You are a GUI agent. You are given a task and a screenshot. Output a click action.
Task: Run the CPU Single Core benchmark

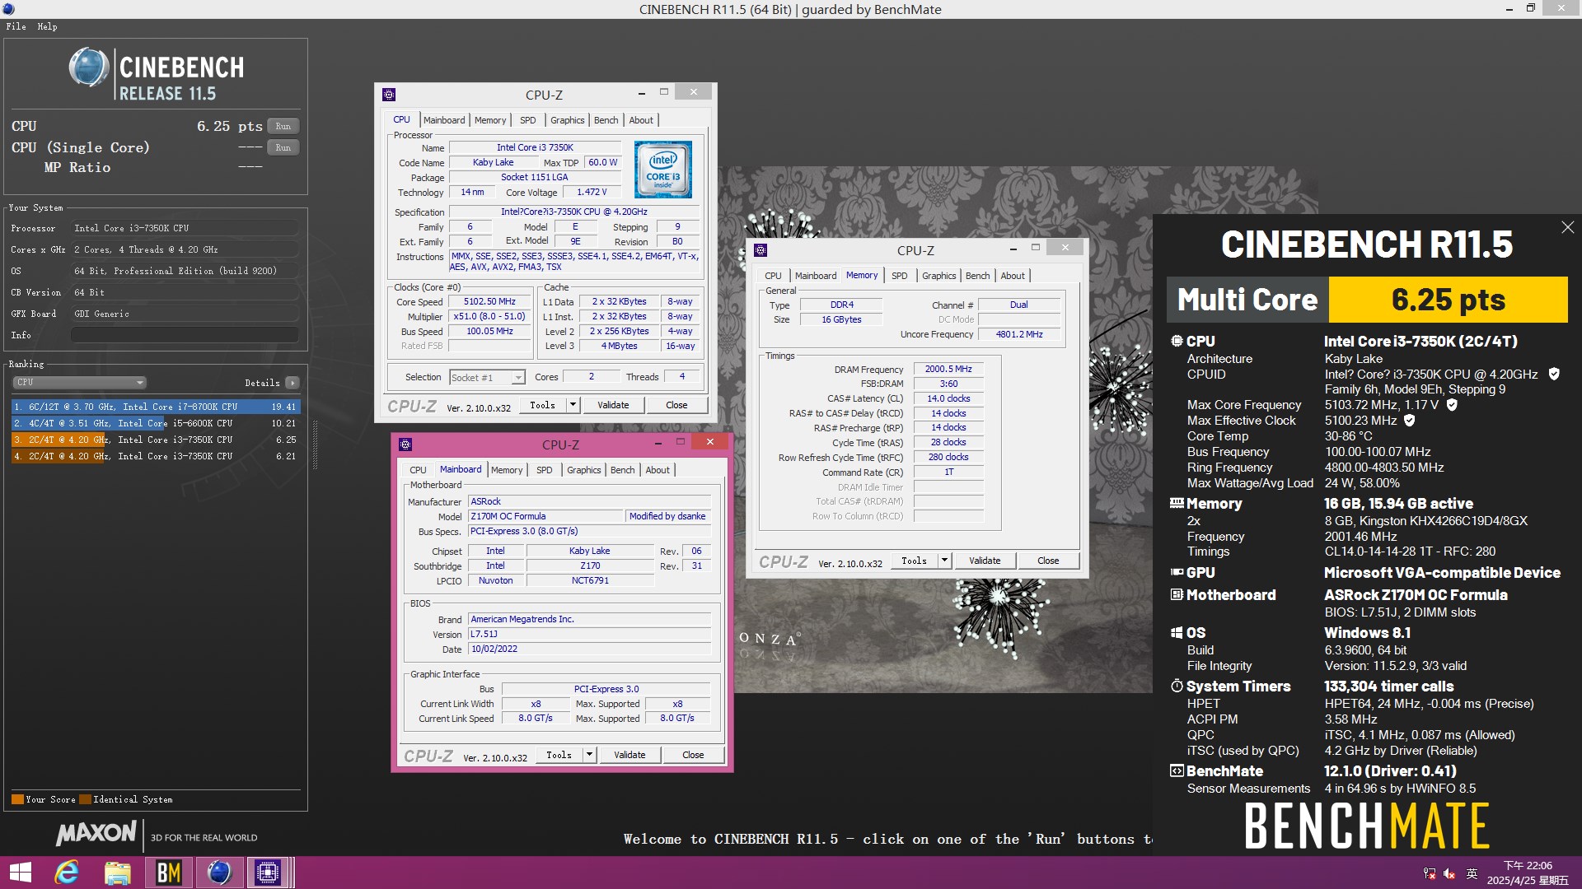coord(283,147)
